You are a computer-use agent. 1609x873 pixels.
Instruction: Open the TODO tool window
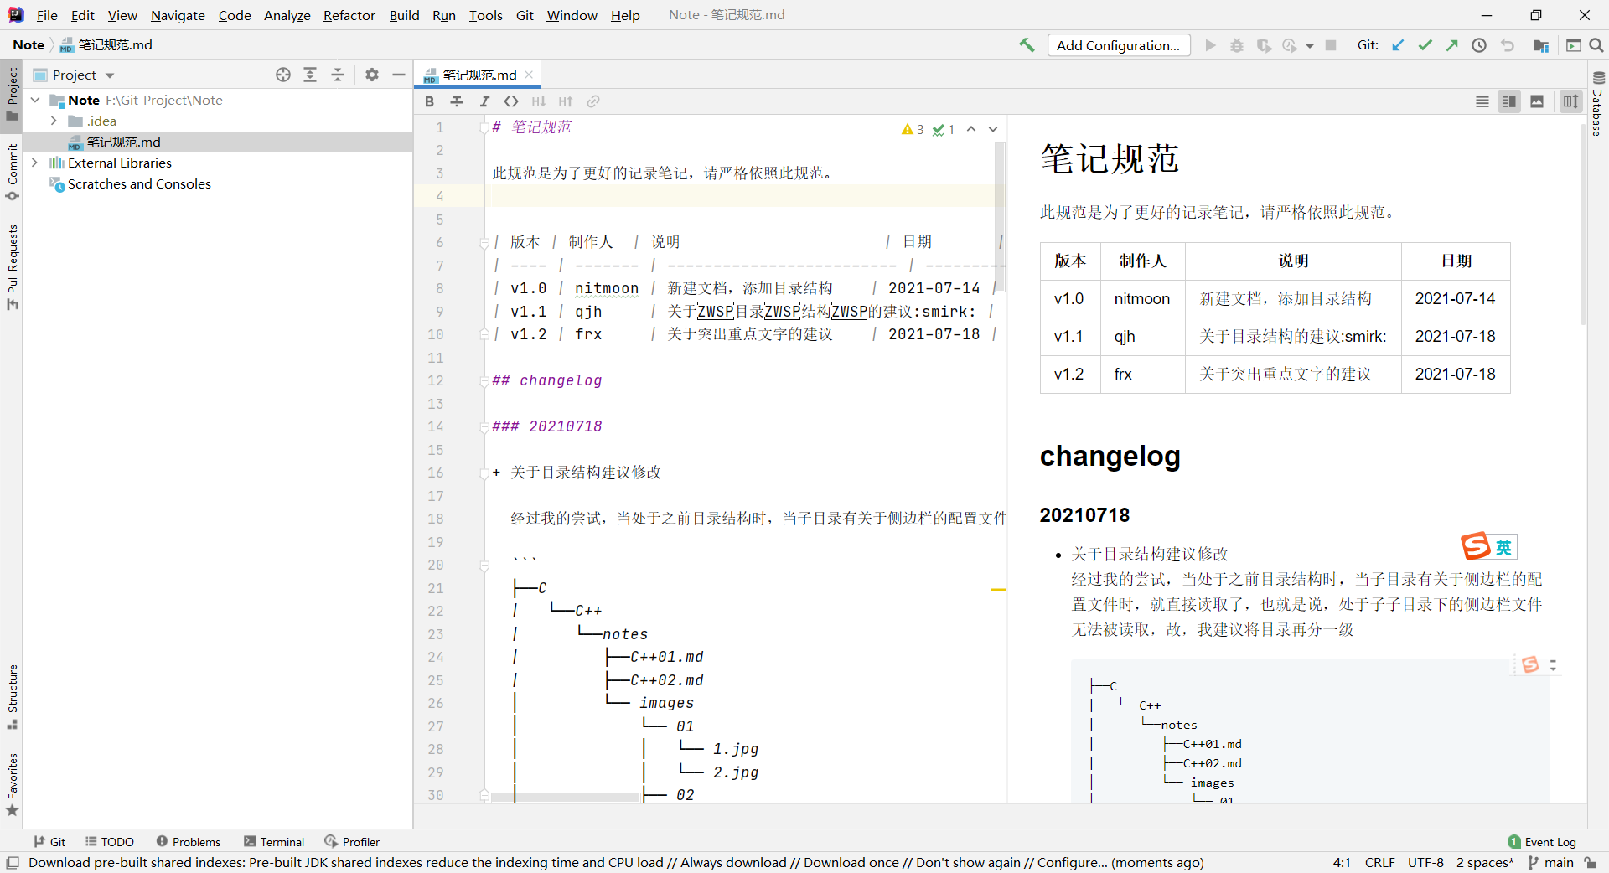pyautogui.click(x=110, y=842)
